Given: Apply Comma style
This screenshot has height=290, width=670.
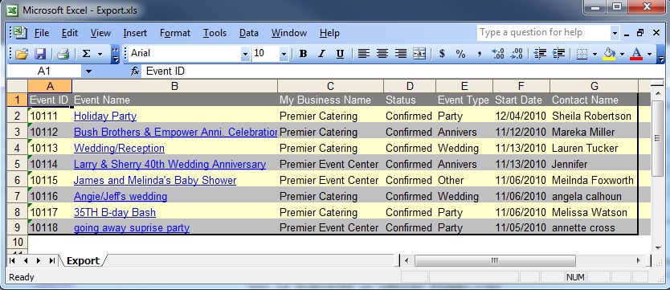Looking at the screenshot, I should (x=479, y=54).
